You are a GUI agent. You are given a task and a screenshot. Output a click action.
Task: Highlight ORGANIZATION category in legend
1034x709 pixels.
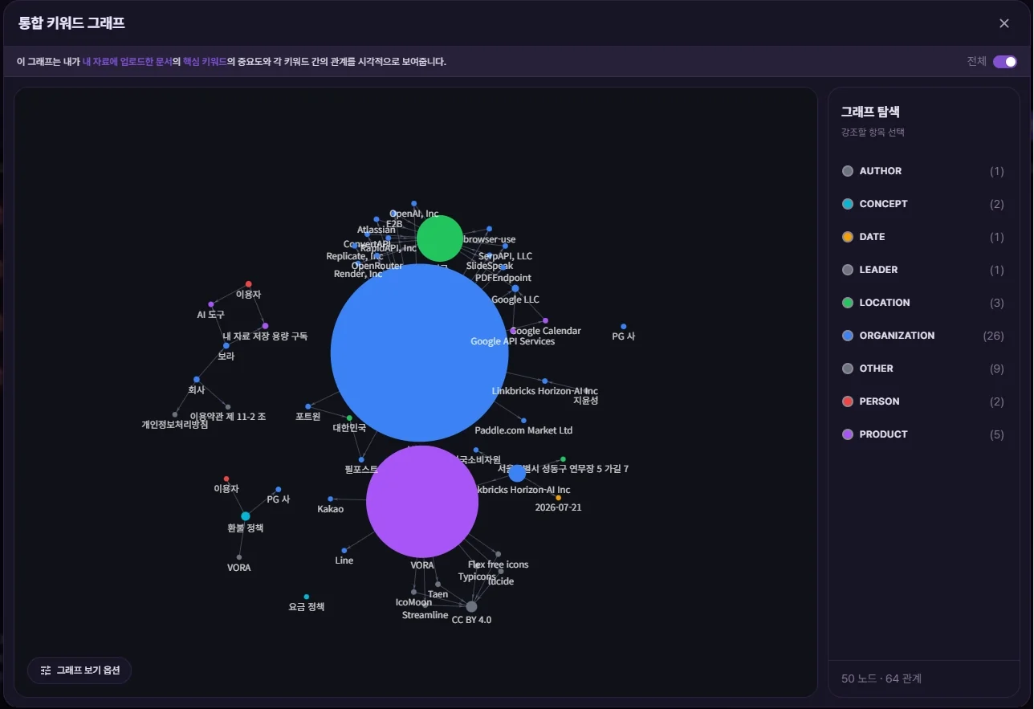click(x=923, y=336)
